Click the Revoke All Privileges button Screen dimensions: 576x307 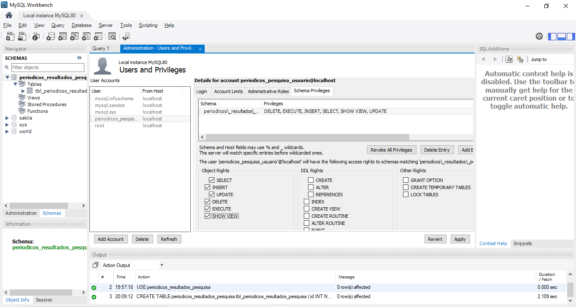pos(392,150)
